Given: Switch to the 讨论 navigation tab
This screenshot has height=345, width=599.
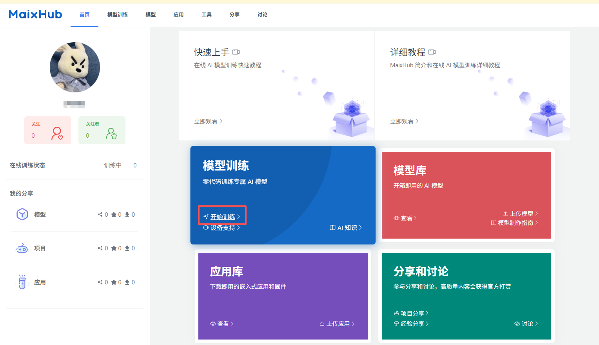Looking at the screenshot, I should coord(262,14).
